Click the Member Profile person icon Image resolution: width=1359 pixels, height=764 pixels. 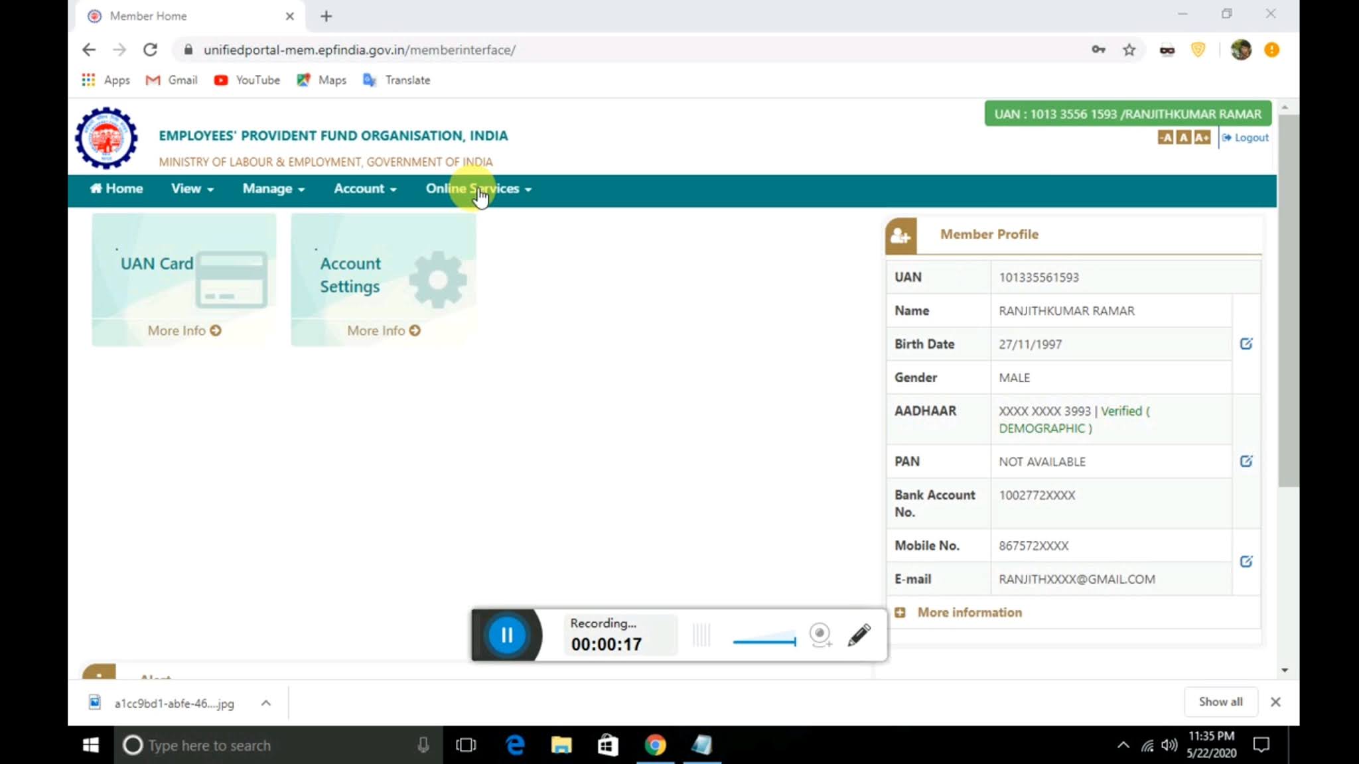click(x=900, y=235)
